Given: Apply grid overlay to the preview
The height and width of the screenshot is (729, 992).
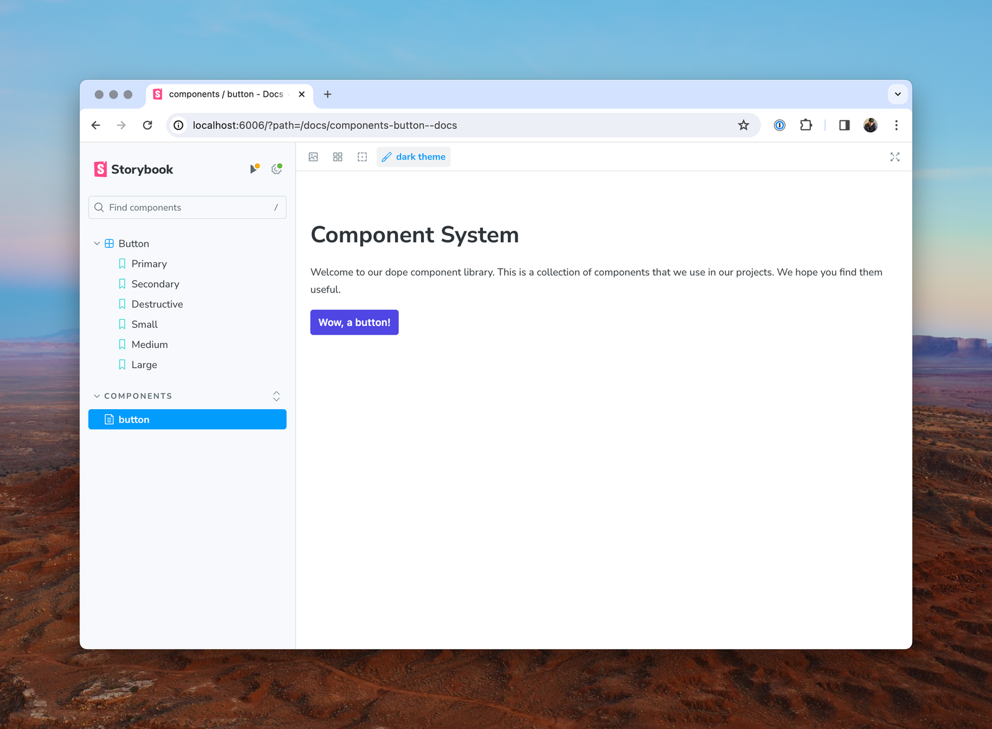Looking at the screenshot, I should pos(337,157).
